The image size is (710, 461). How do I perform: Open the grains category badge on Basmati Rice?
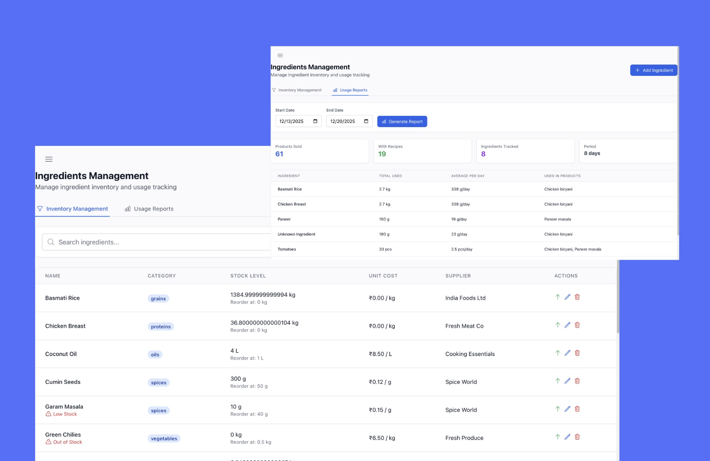point(158,298)
